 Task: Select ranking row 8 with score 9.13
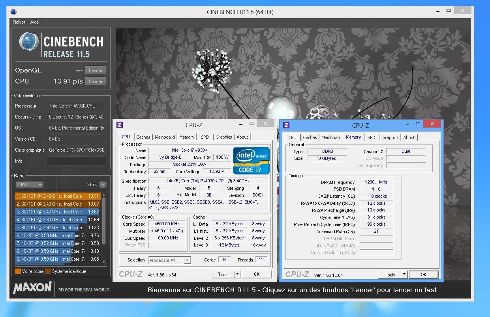[x=58, y=251]
